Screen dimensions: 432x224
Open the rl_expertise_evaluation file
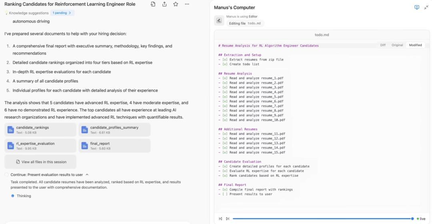[x=40, y=145]
